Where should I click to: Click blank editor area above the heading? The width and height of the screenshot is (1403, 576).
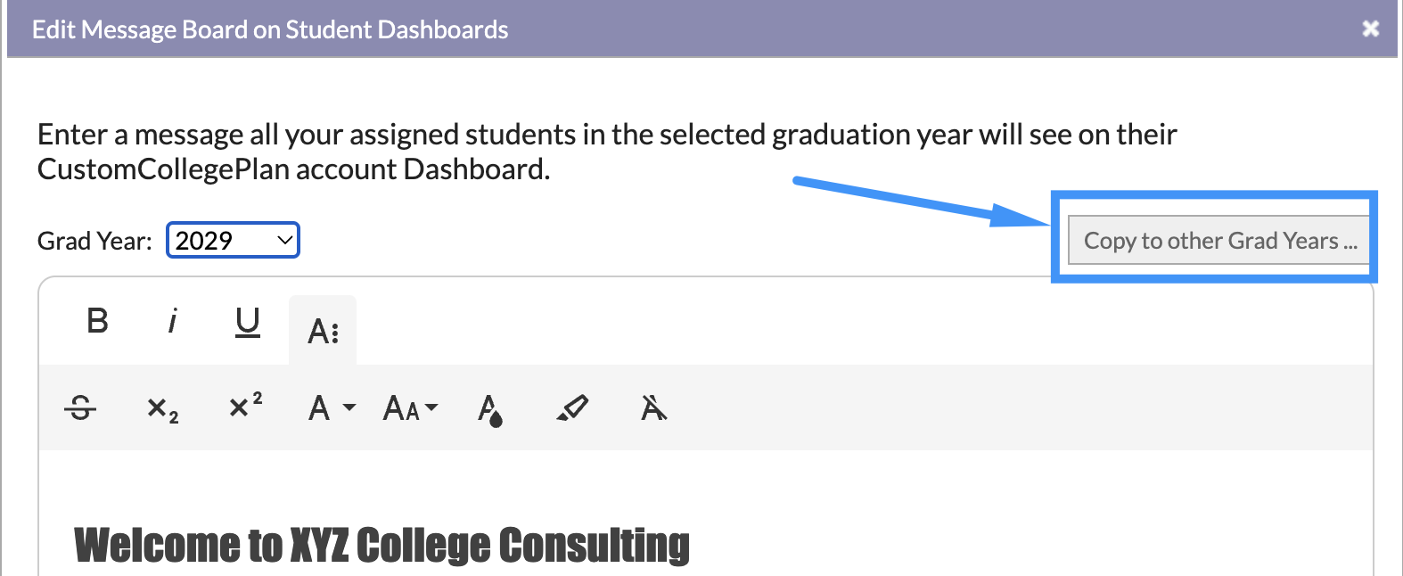tap(704, 484)
